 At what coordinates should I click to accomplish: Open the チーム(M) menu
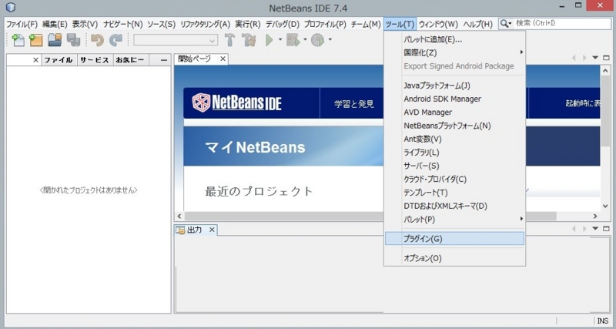point(366,25)
